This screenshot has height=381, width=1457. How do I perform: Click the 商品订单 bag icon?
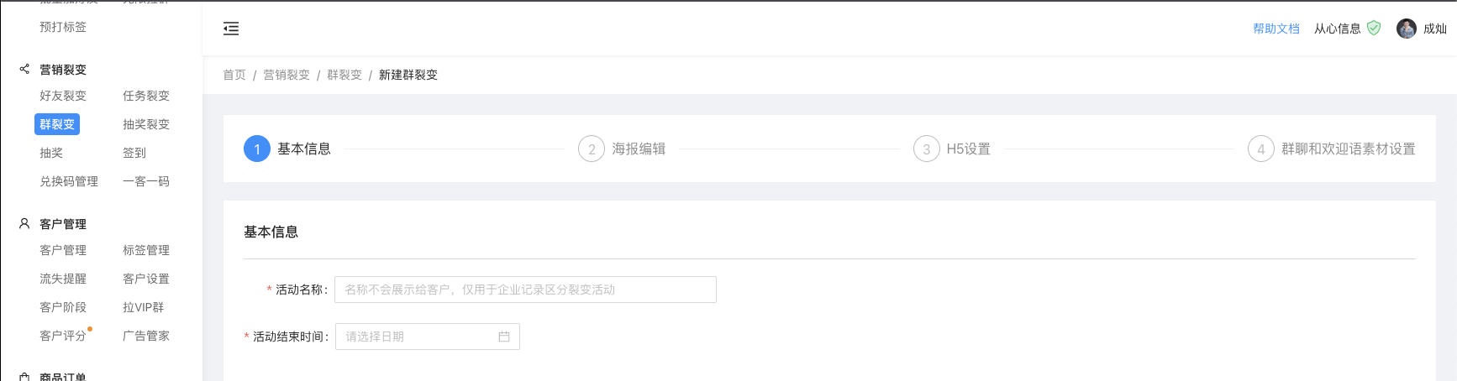[x=24, y=377]
